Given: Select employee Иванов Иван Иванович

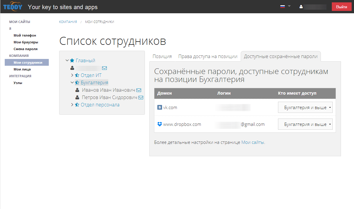Looking at the screenshot, I should [108, 90].
